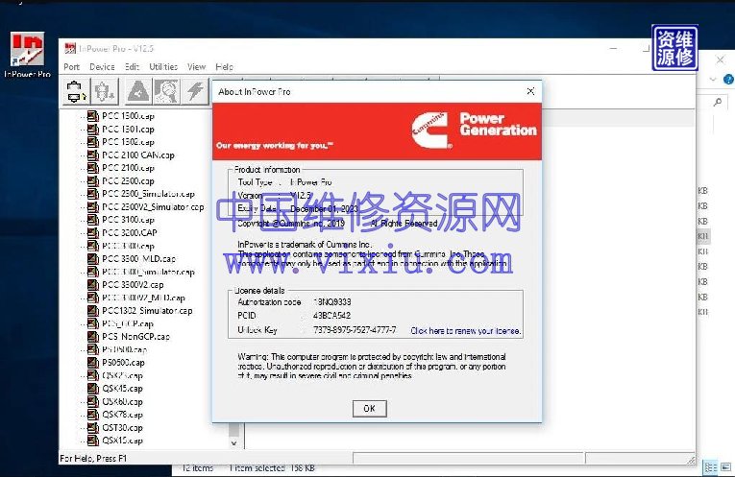
Task: Select PCC 3100.cap in the tree
Action: 128,220
